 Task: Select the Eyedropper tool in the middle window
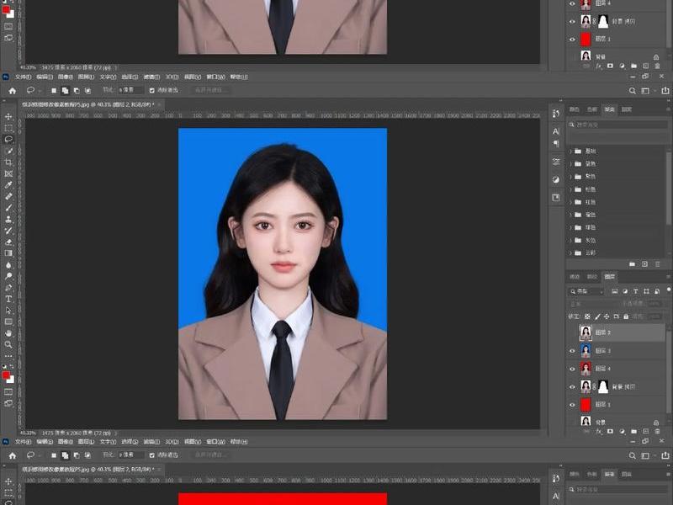pos(8,185)
